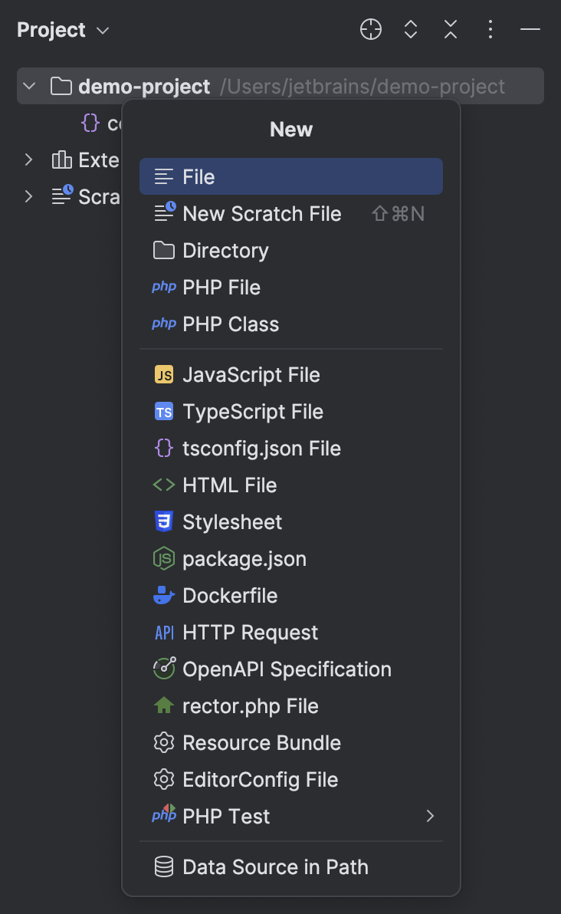561x914 pixels.
Task: Collapse the demo-project root folder
Action: tap(29, 86)
